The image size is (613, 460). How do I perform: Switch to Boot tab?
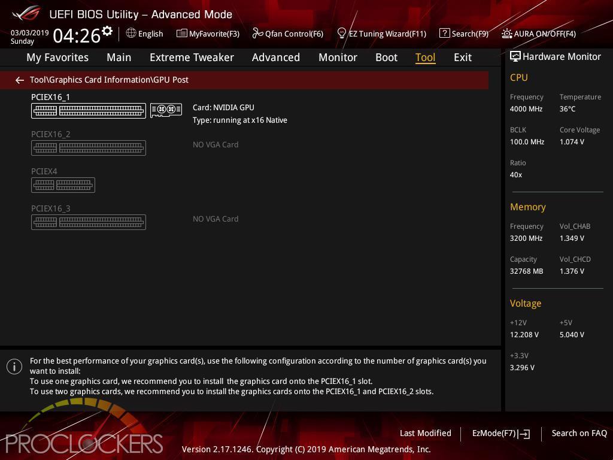386,57
